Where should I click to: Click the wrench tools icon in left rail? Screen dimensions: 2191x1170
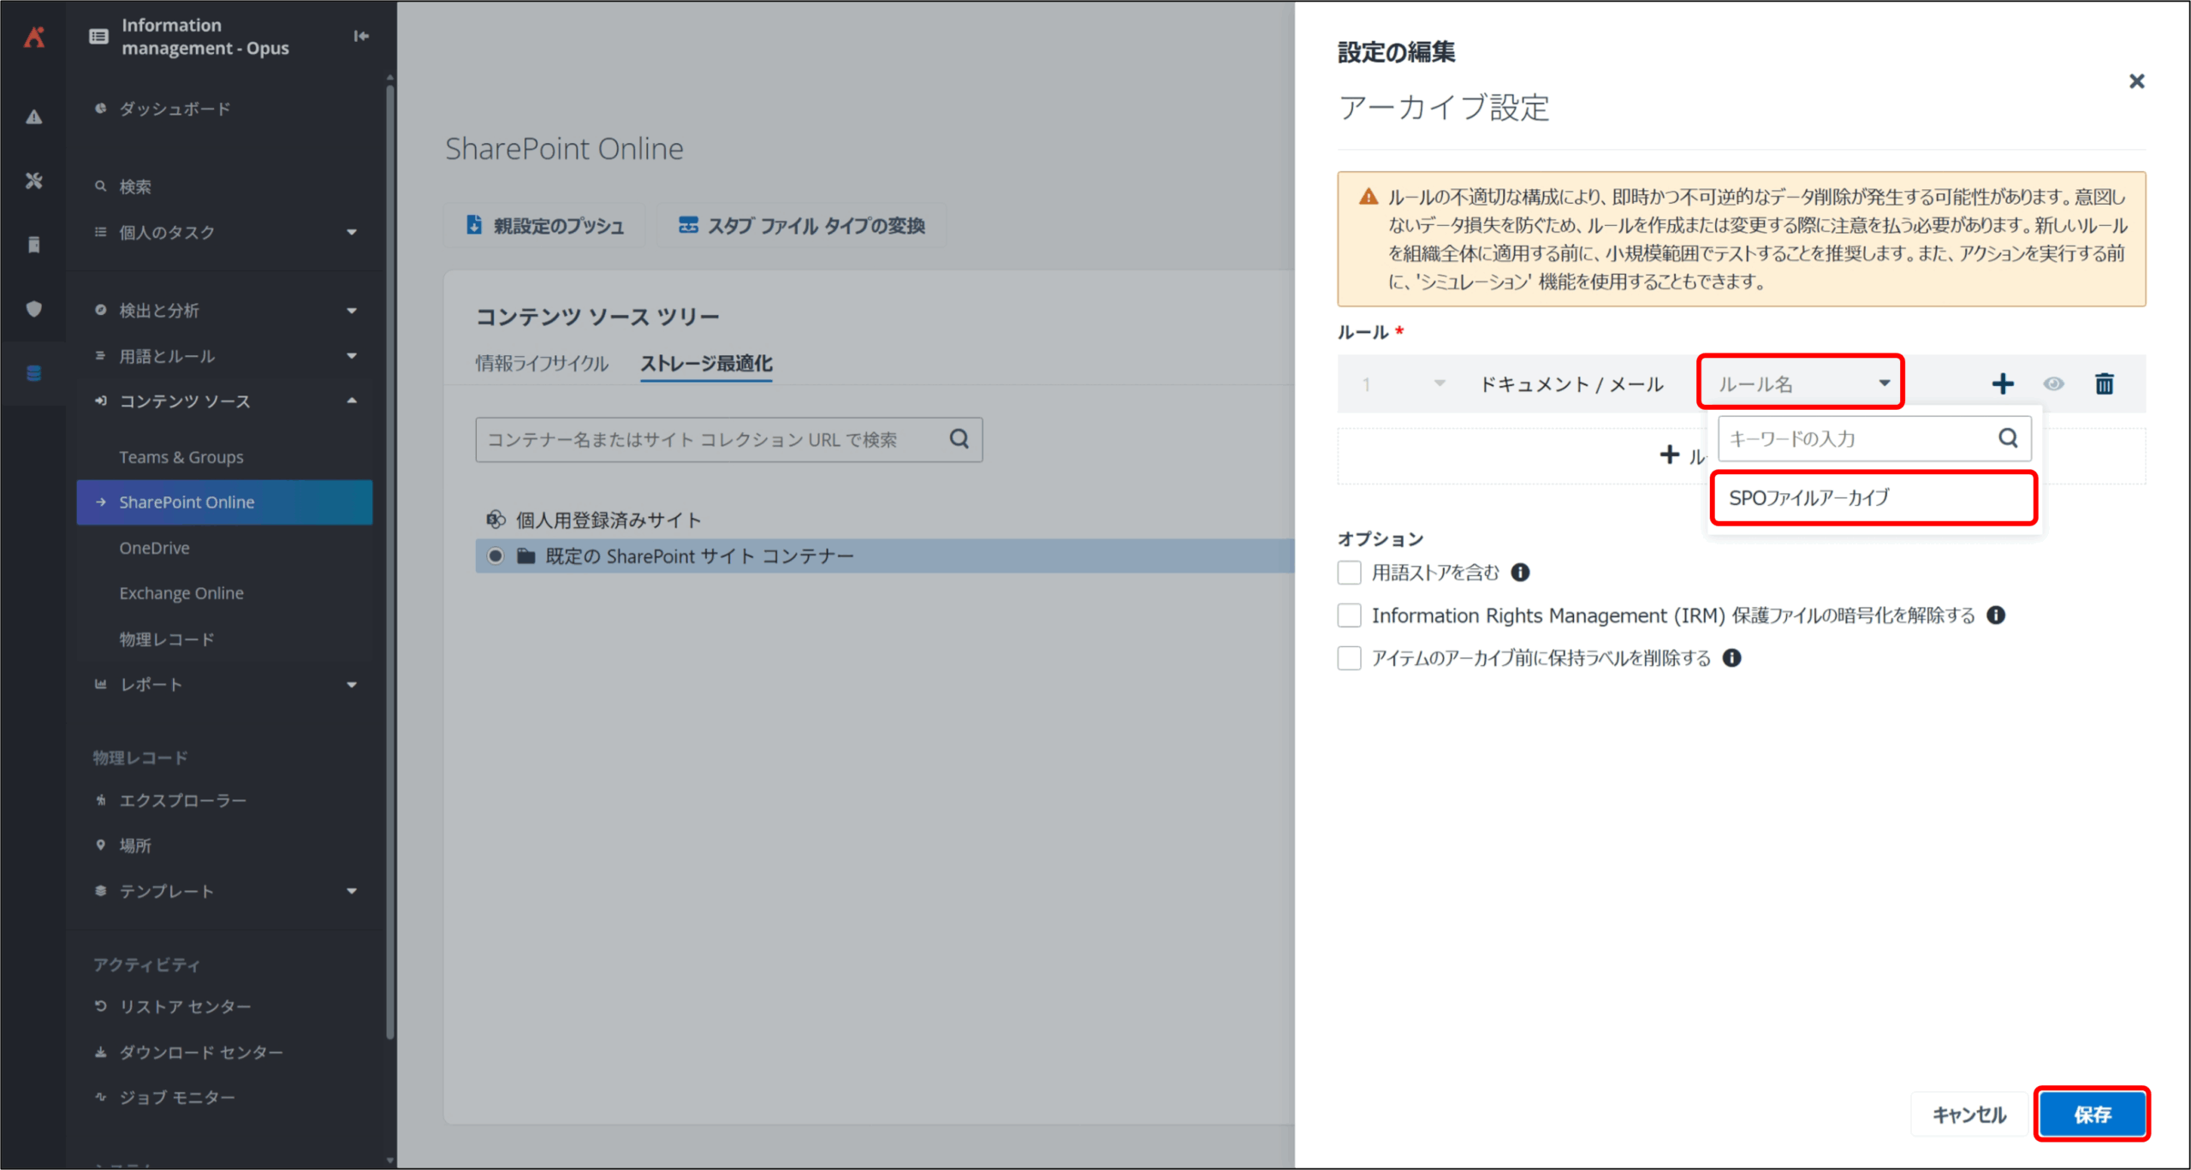point(34,181)
